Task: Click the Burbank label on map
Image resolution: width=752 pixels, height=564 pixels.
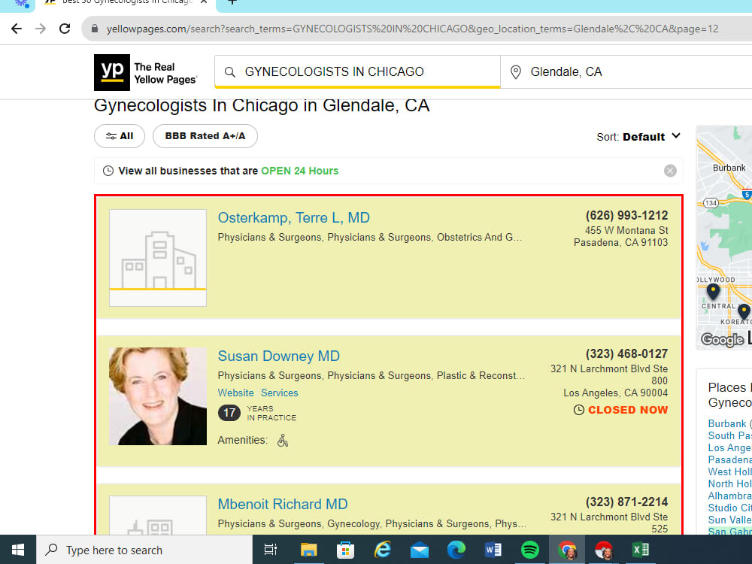Action: pyautogui.click(x=729, y=168)
